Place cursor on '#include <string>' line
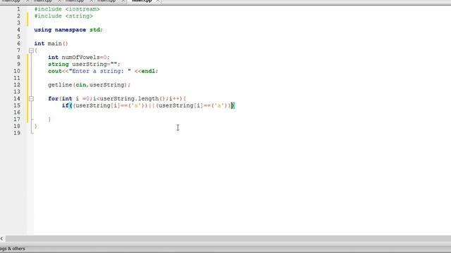This screenshot has height=253, width=451. pos(63,16)
